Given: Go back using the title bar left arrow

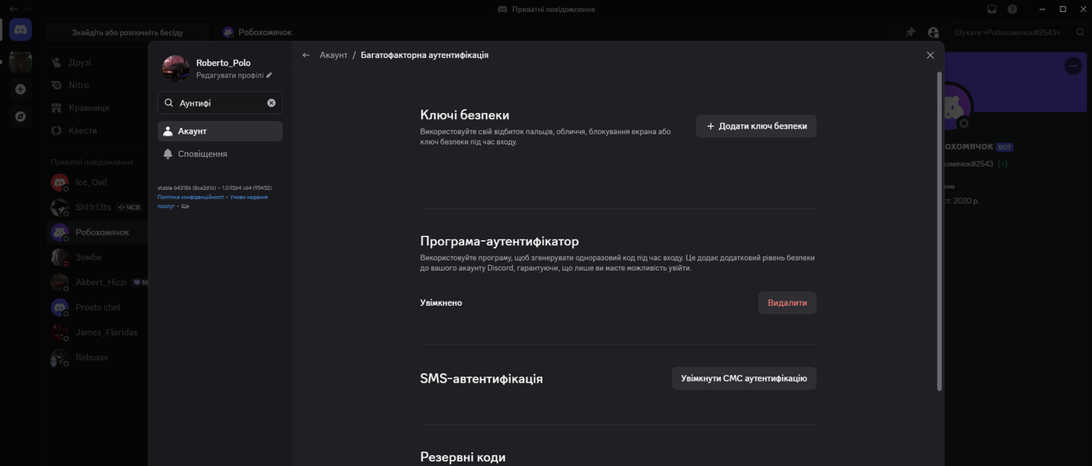Looking at the screenshot, I should click(x=12, y=9).
